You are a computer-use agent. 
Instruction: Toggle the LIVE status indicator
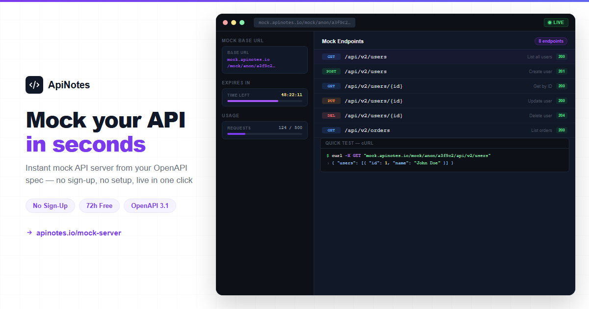[x=556, y=22]
